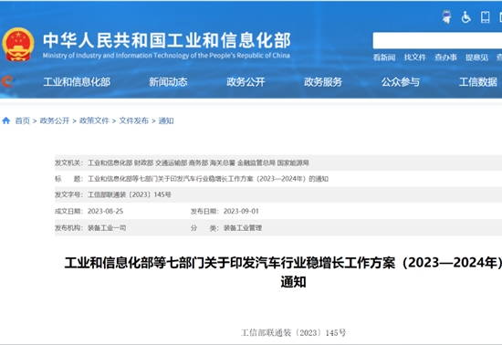Enable the wheelchair accessibility mode icon
502x345 pixels.
(x=465, y=17)
